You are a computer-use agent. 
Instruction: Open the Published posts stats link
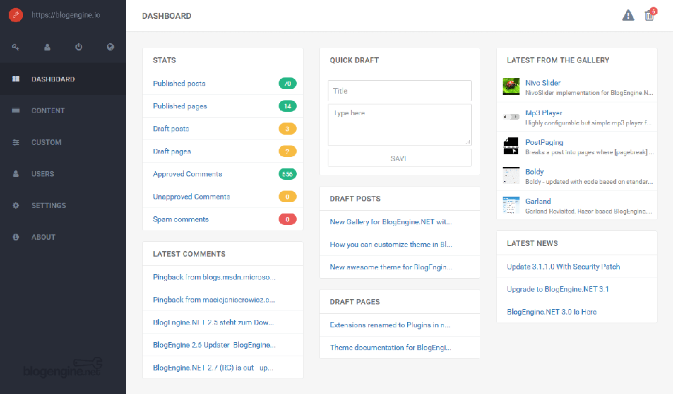179,84
